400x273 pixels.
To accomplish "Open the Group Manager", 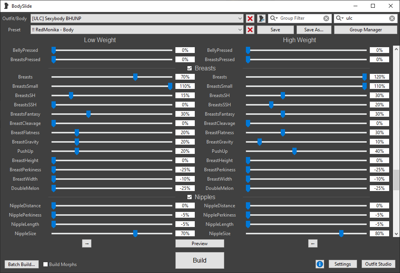I will [366, 29].
